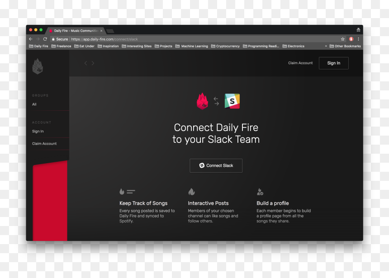
Task: Select All under Groups in sidebar
Action: (34, 104)
